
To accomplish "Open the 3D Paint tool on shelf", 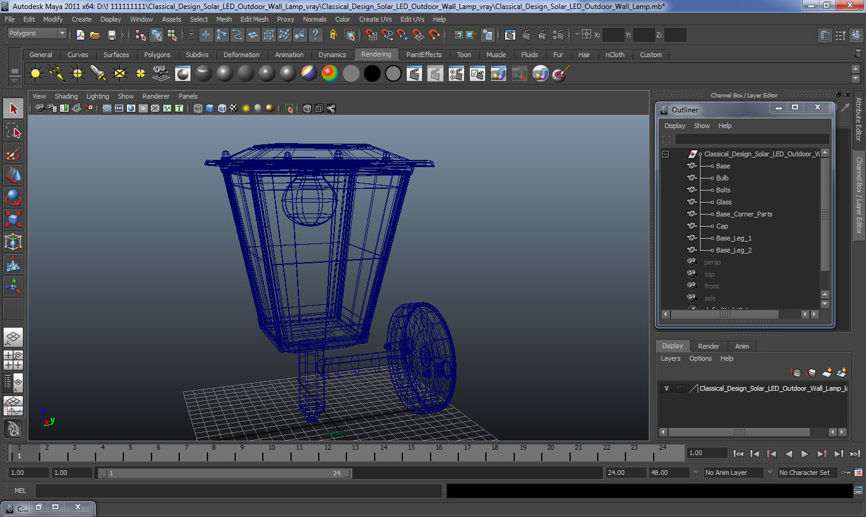I will point(561,74).
